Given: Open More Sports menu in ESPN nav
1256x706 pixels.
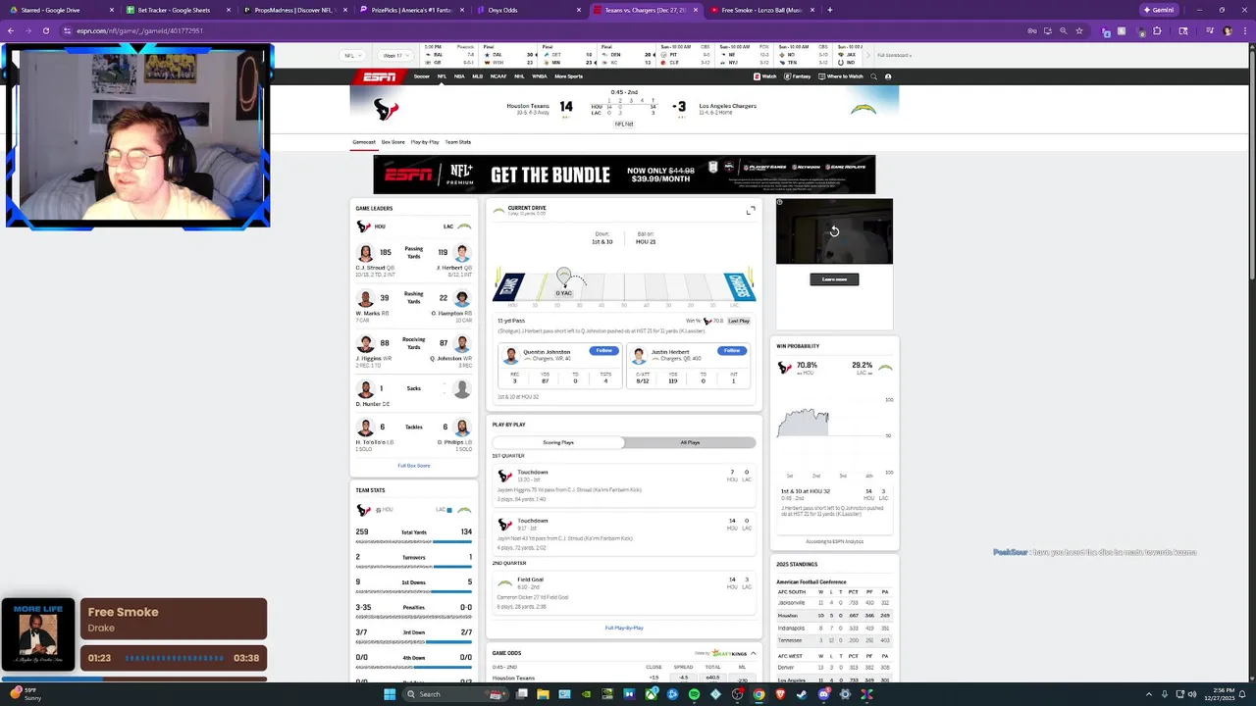Looking at the screenshot, I should [x=568, y=76].
